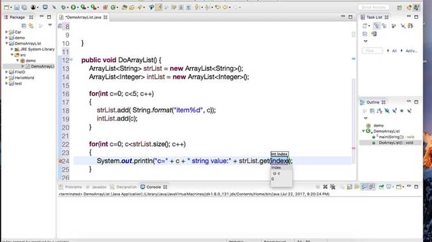Select the DemoArrayList.java editor tab
Viewport: 432px width, 242px height.
[x=84, y=17]
